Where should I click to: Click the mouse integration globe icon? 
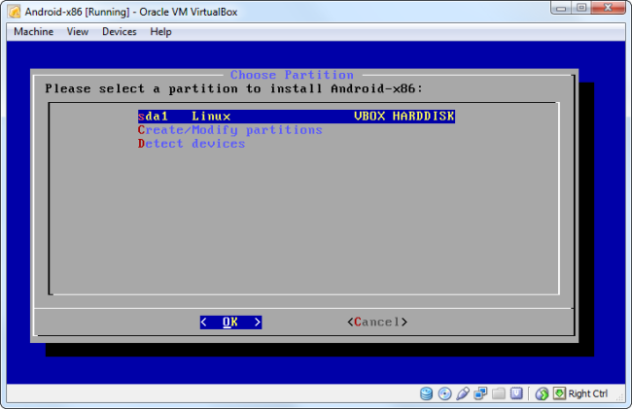542,393
